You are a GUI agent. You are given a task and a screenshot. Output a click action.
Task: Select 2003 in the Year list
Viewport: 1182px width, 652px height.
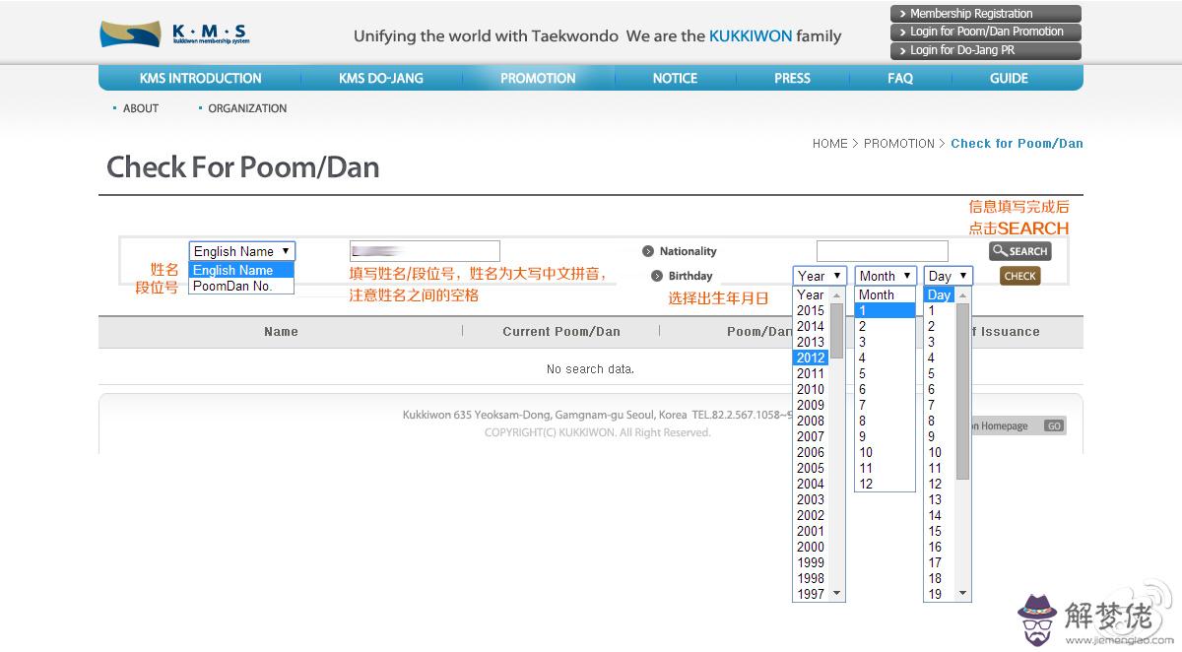coord(811,499)
